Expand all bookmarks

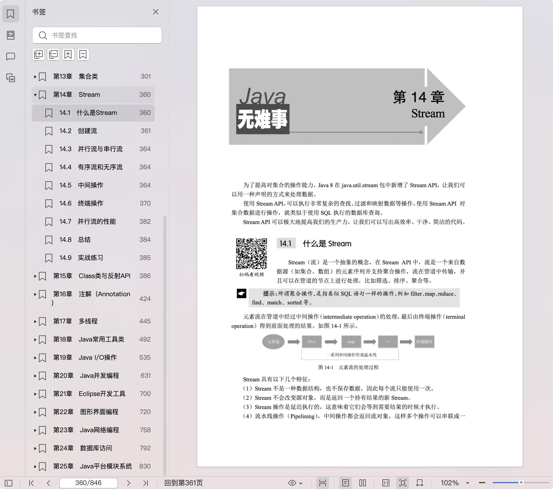[x=38, y=54]
